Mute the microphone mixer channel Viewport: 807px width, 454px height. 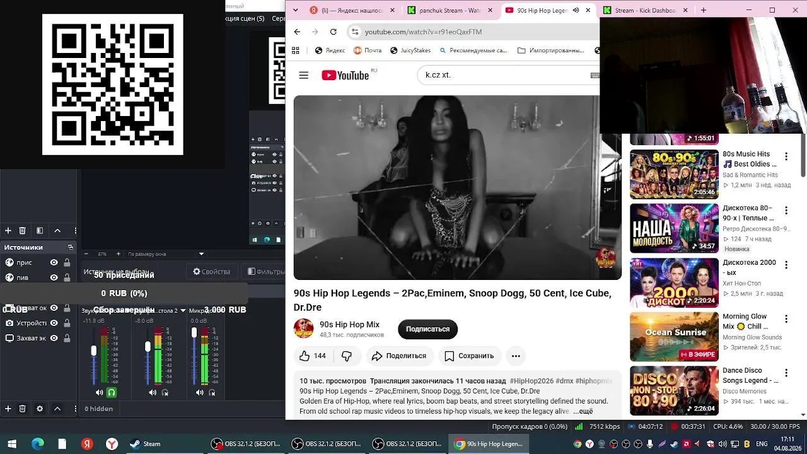200,392
